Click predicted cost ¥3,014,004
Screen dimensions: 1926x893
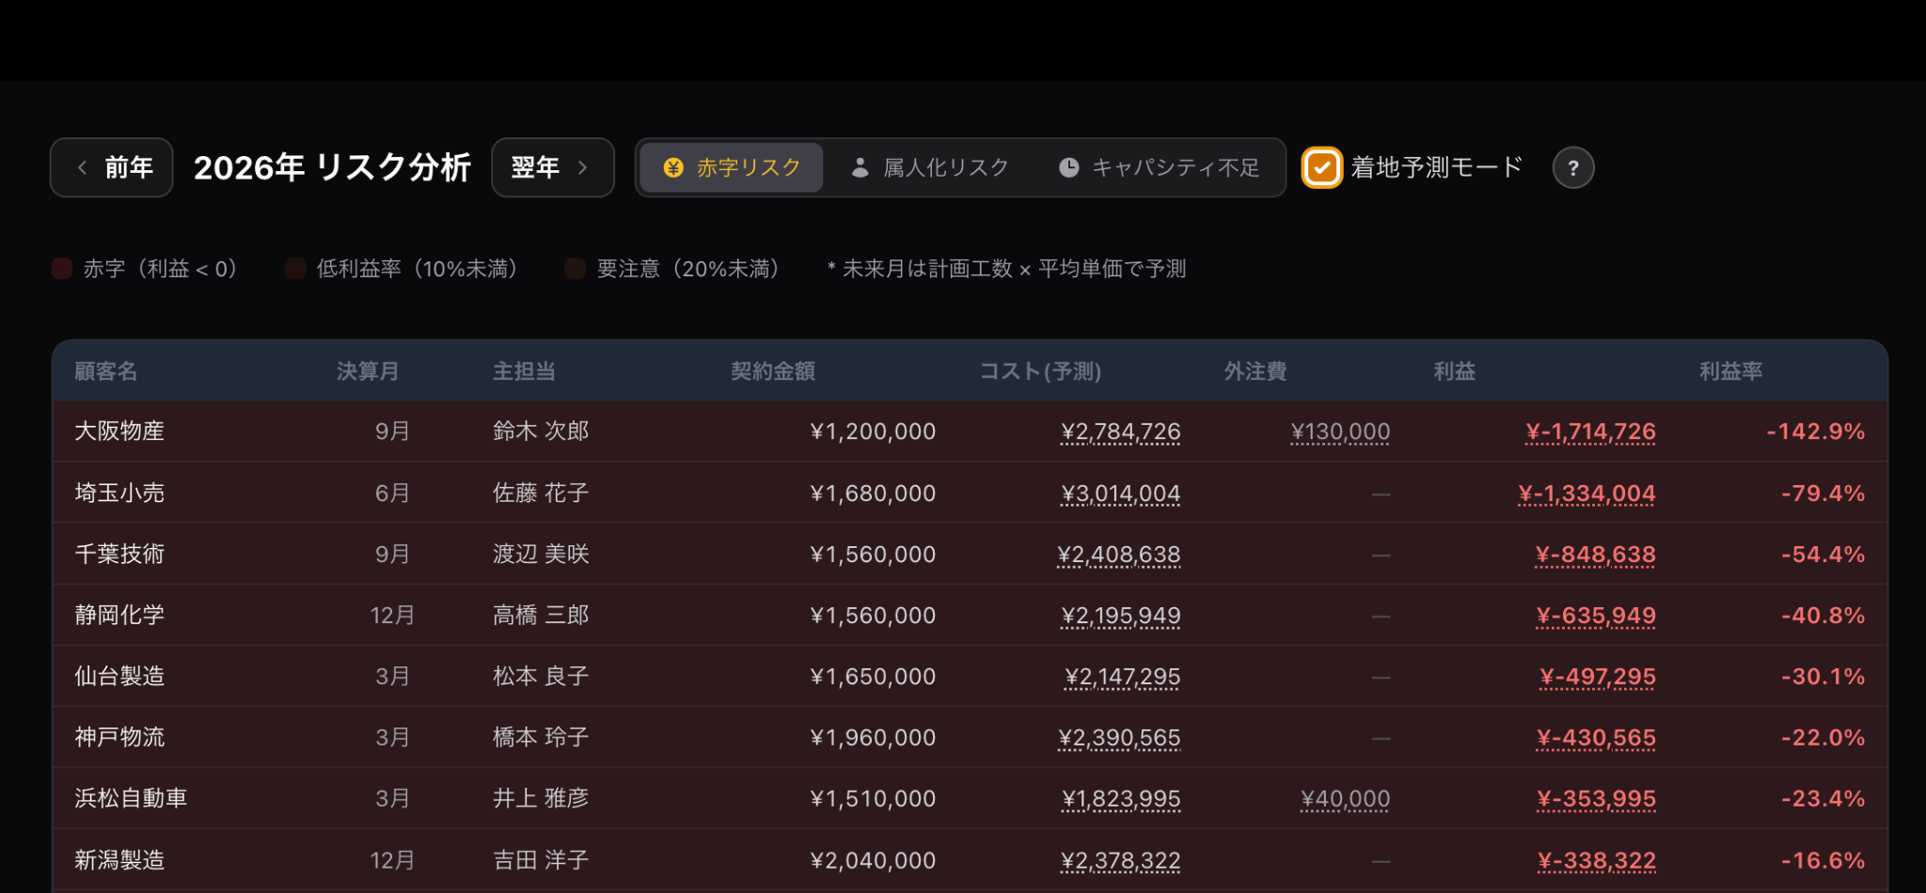tap(1121, 493)
